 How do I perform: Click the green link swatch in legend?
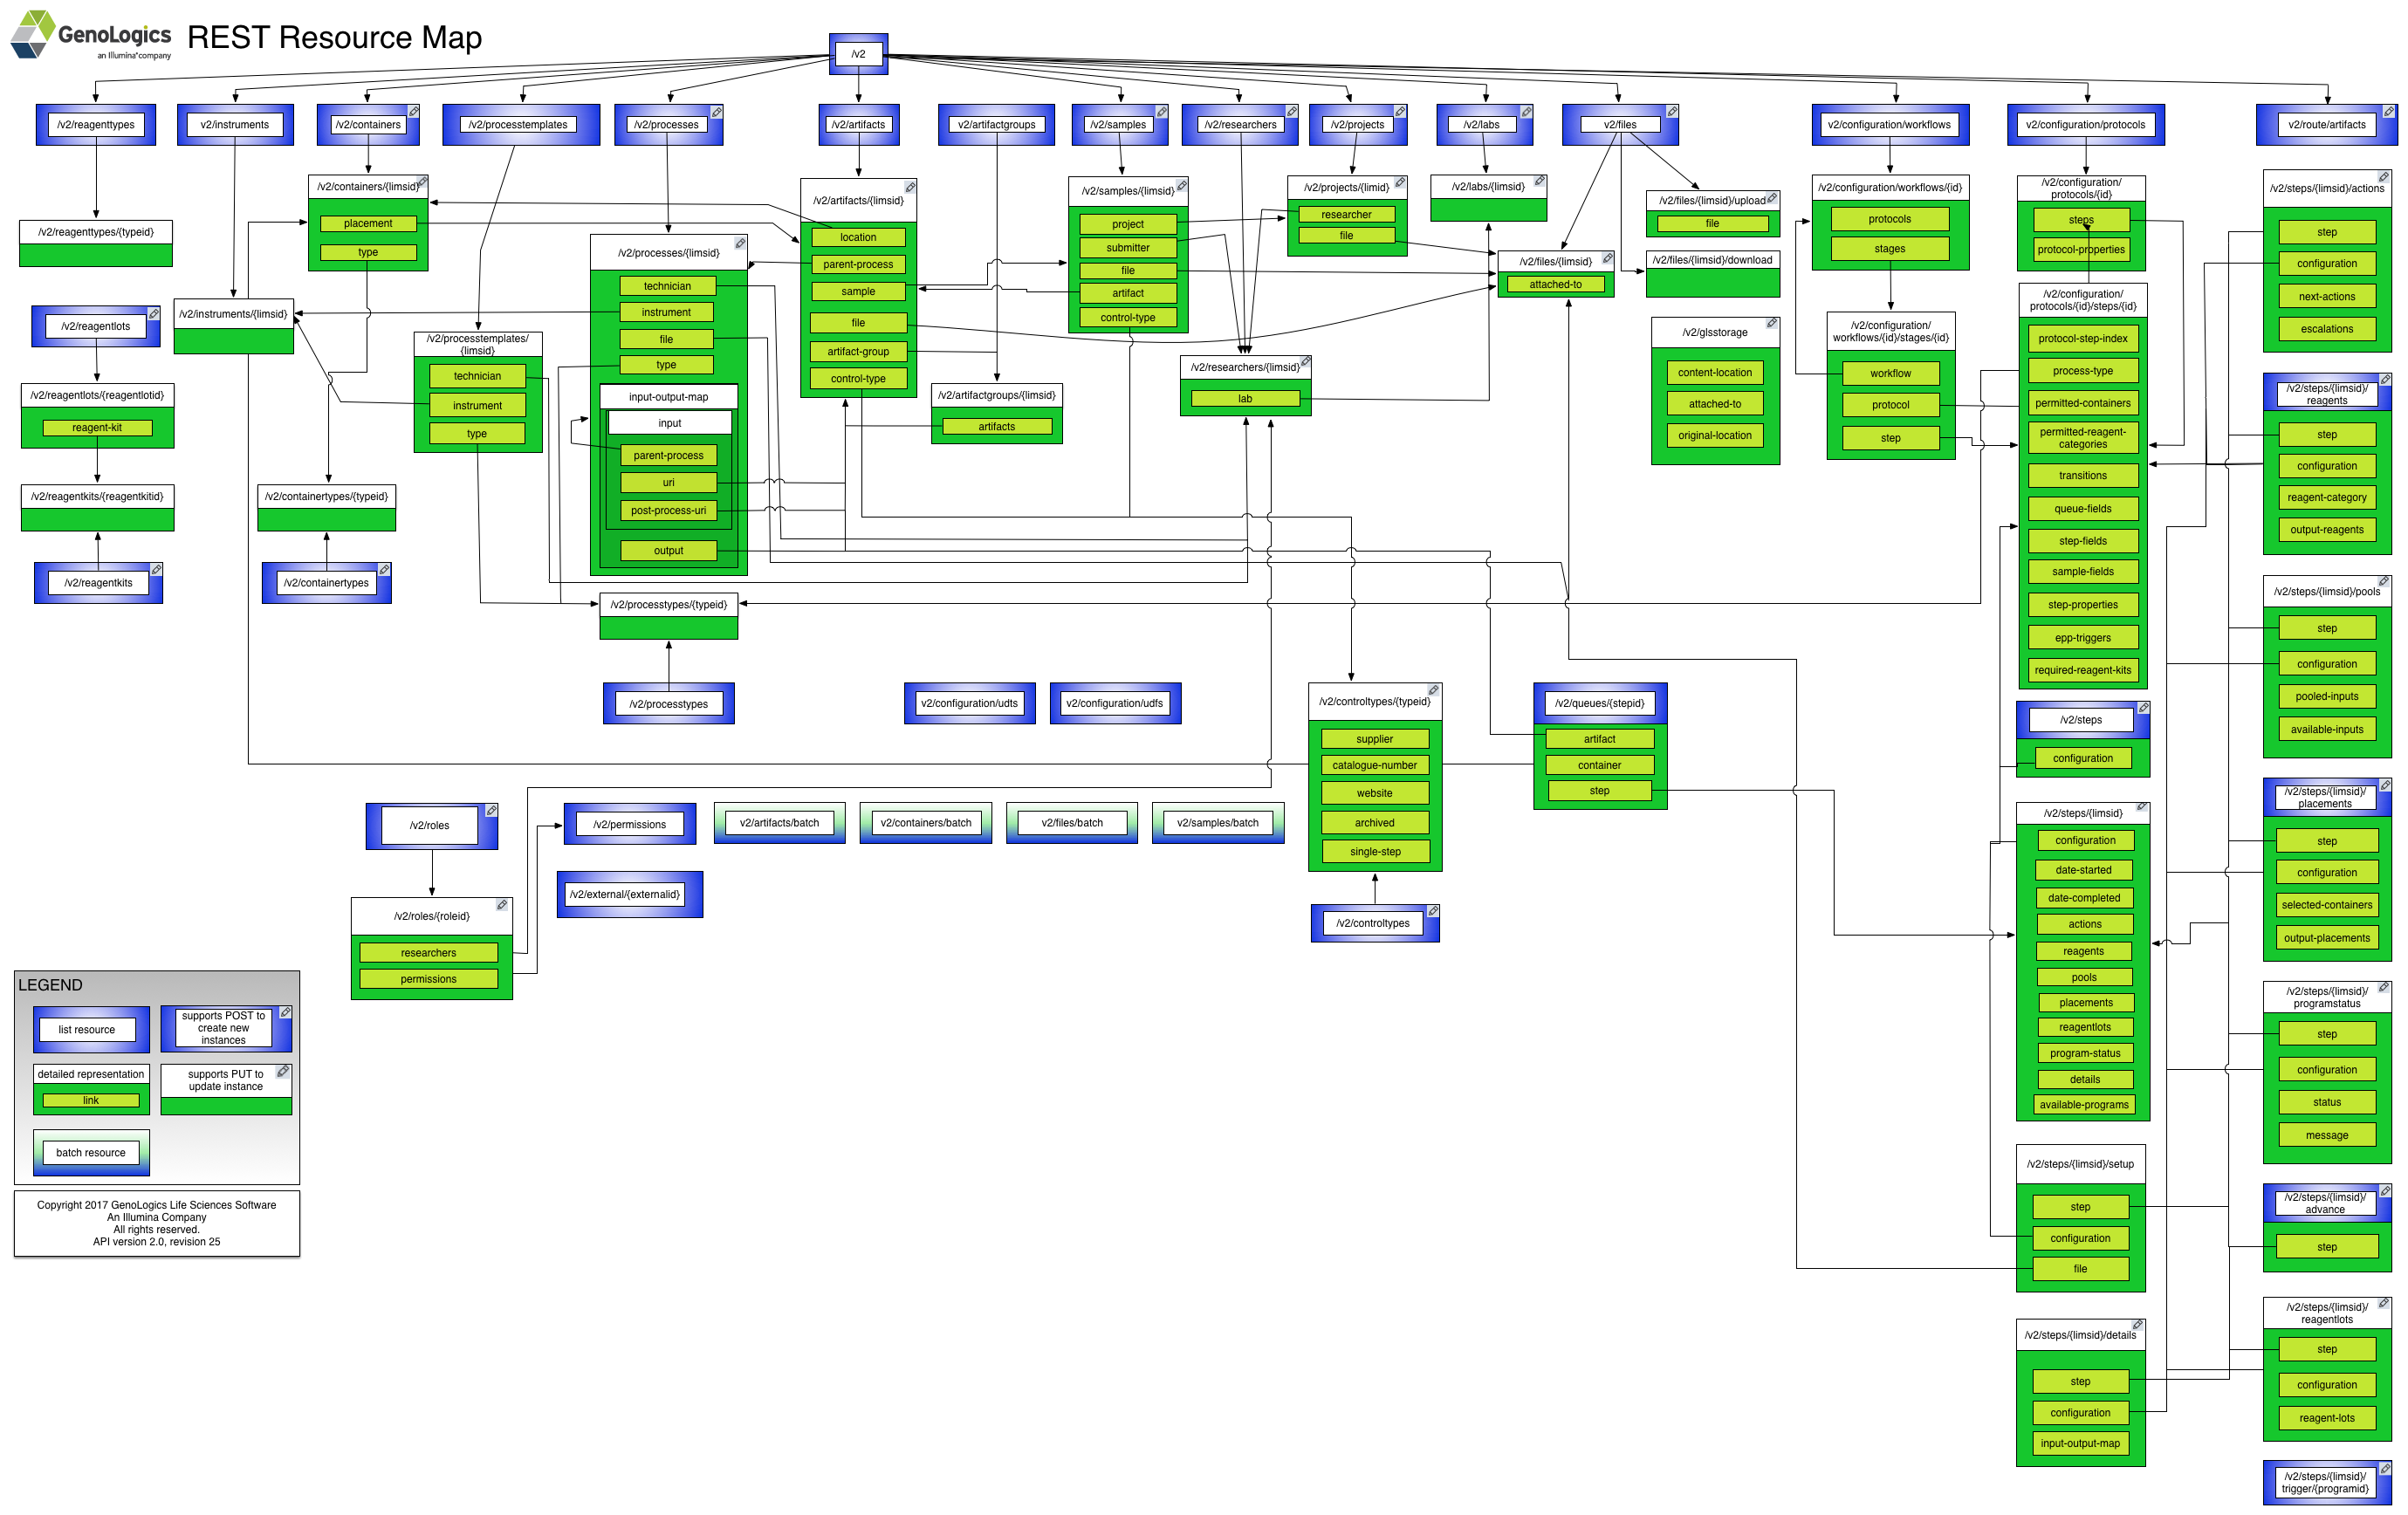click(x=90, y=1101)
